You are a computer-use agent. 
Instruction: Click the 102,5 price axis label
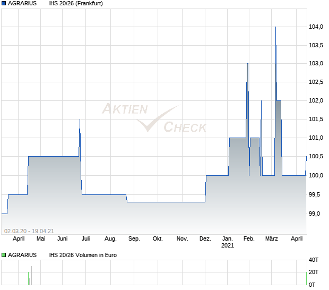click(x=316, y=82)
